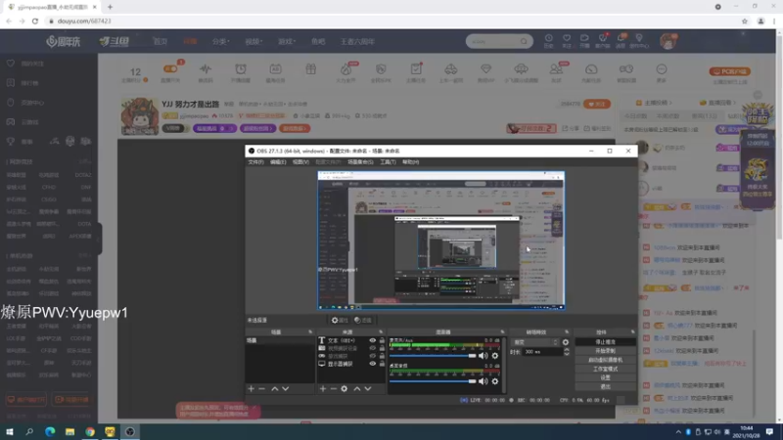Click the alarm clock icon in streamer toolbar
The image size is (783, 440).
[241, 68]
